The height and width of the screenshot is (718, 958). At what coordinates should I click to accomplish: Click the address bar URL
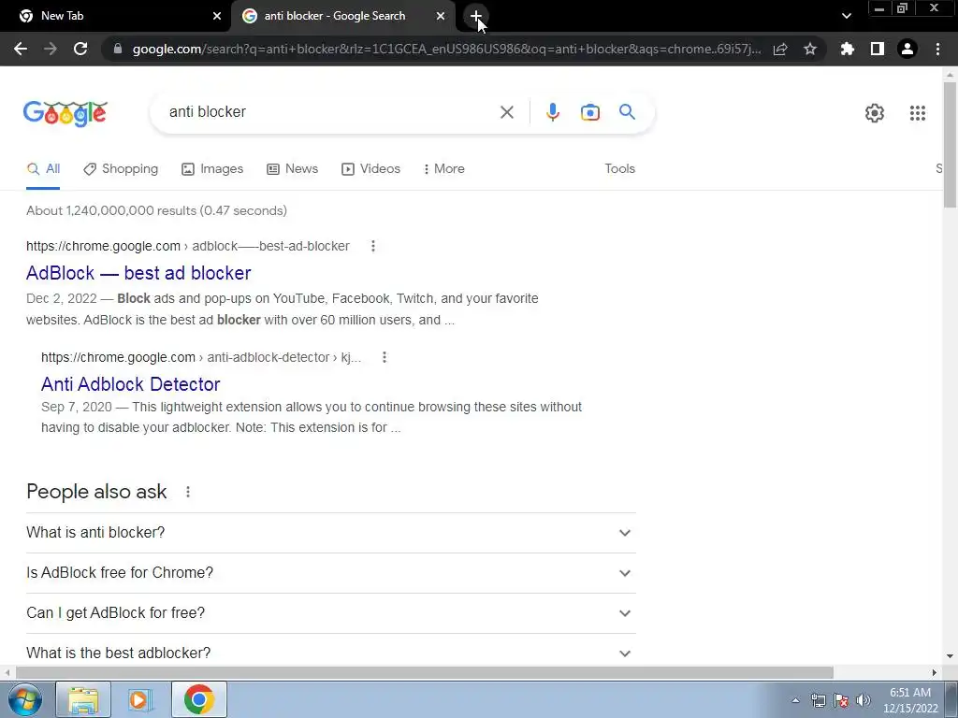pyautogui.click(x=446, y=49)
